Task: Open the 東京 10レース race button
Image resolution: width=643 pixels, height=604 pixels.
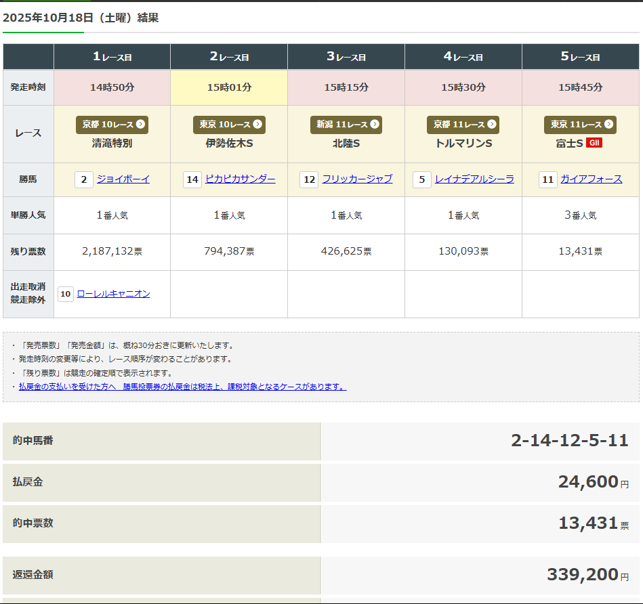Action: point(229,125)
